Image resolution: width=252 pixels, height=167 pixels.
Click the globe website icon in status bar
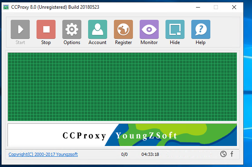223,154
